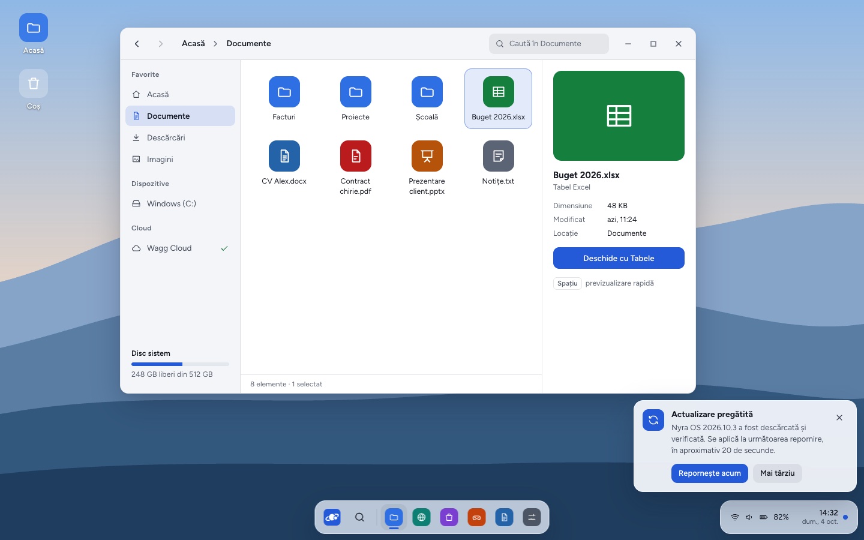Click the volume icon in the system tray

749,517
